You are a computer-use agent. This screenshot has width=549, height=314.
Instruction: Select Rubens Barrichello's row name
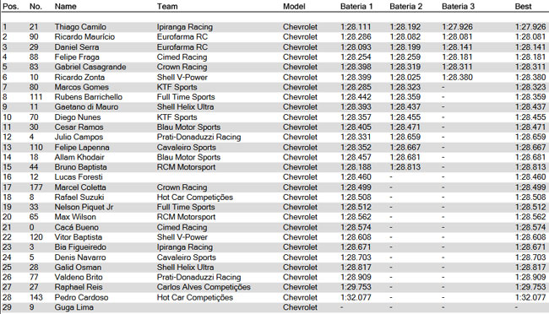tap(88, 97)
